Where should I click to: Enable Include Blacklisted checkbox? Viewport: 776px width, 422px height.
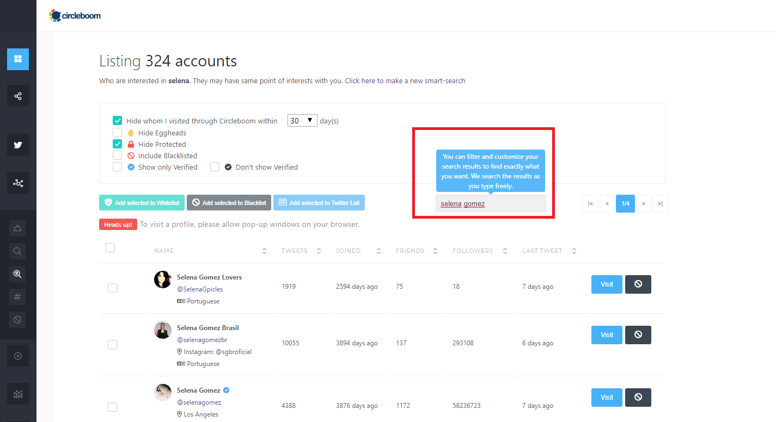(117, 156)
